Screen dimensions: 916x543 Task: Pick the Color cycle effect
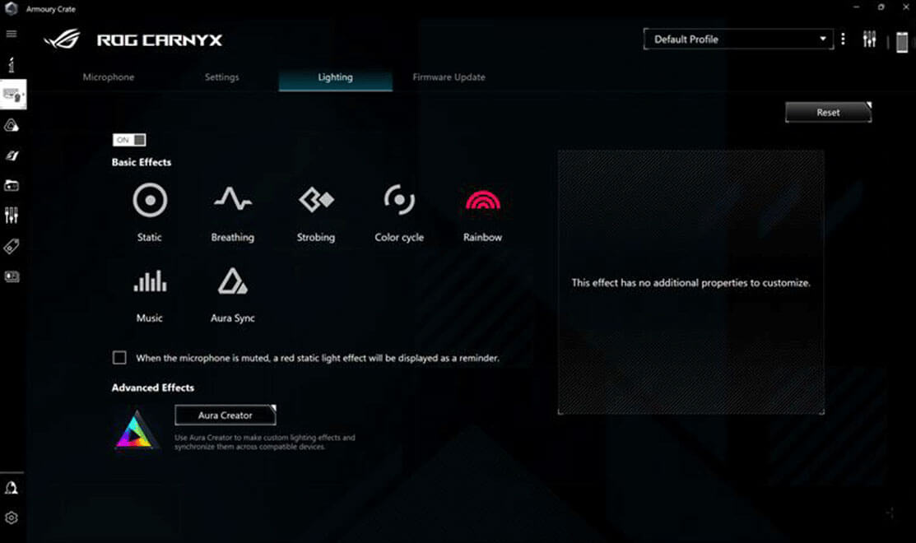[x=399, y=200]
